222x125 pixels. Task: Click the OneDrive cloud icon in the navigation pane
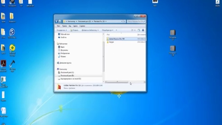(x=59, y=37)
